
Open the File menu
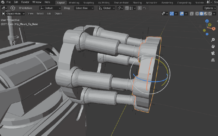tap(9, 2)
